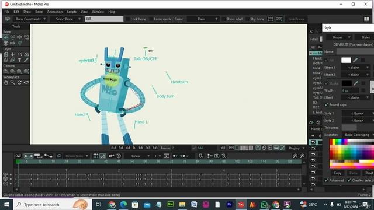Viewport: 374px width, 210px height.
Task: Click the Copy button in Style panel
Action: tap(337, 173)
